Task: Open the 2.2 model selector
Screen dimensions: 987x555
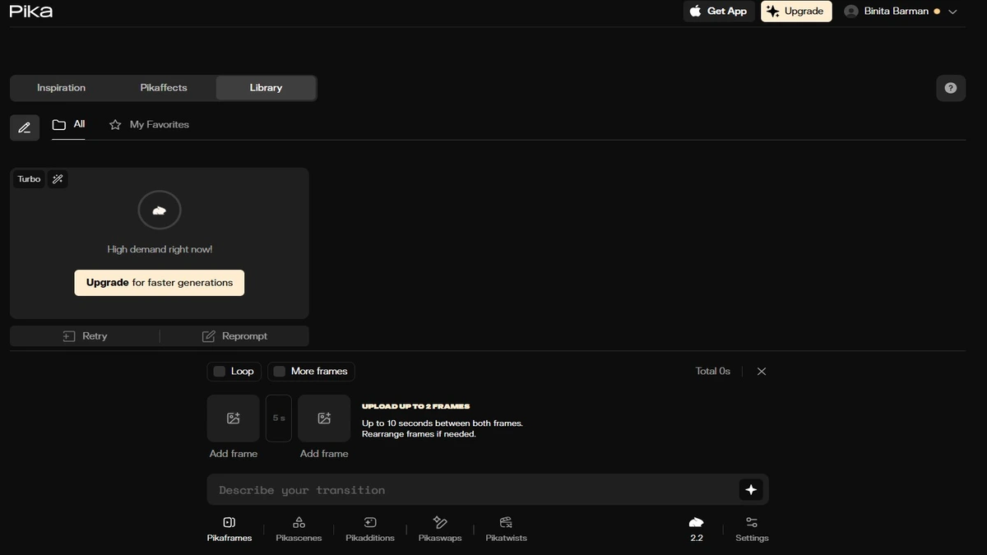Action: point(697,530)
